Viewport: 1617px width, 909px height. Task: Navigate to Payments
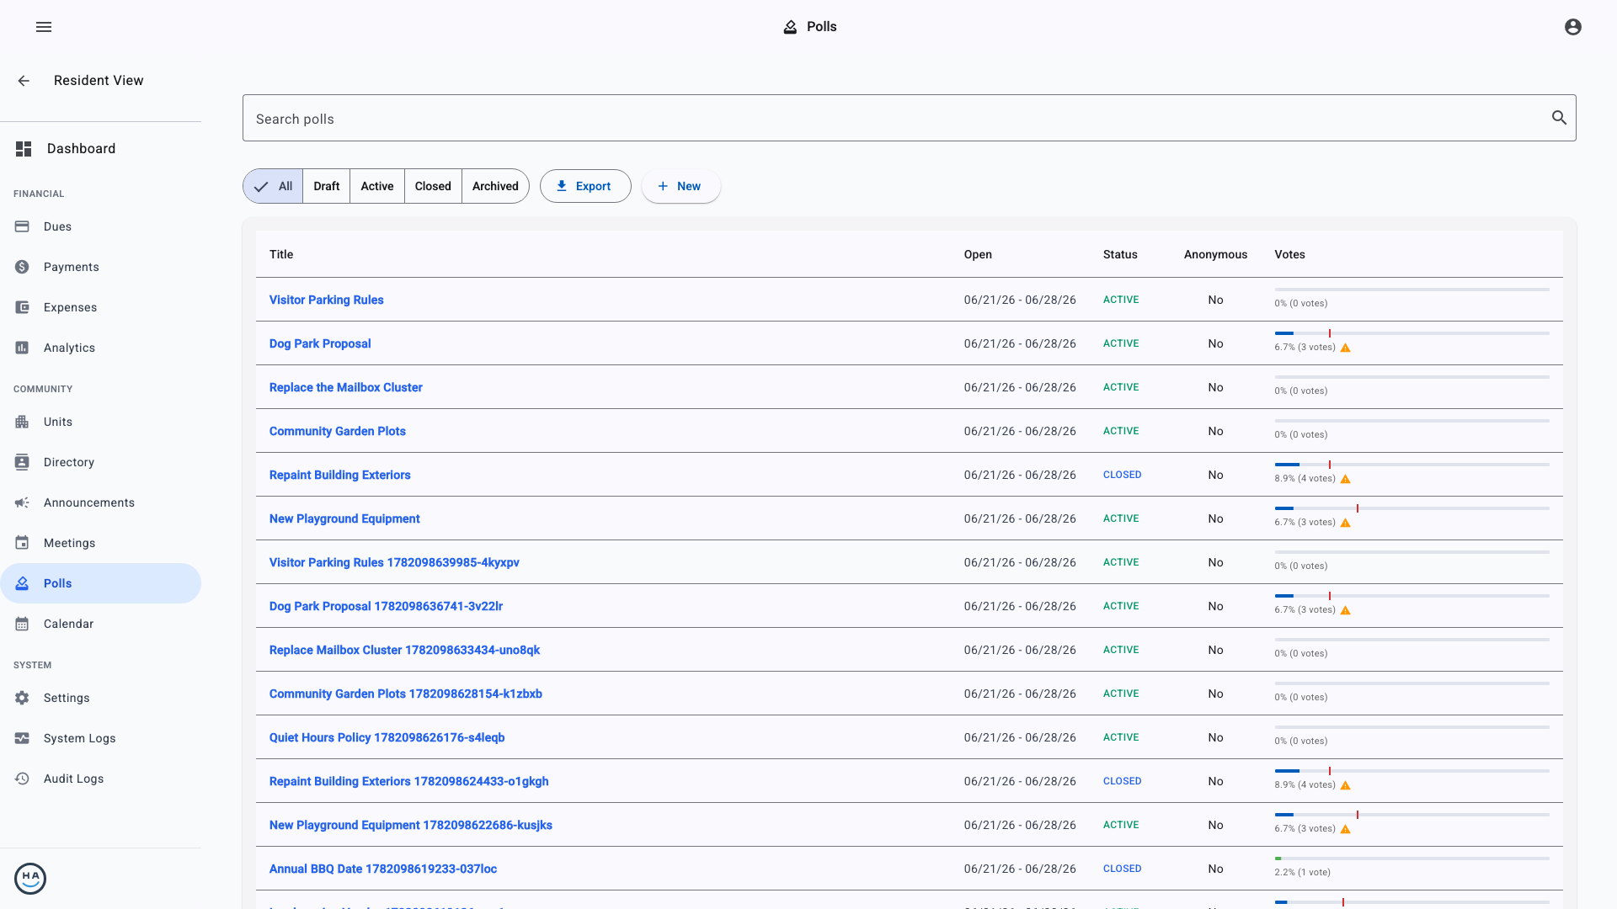pos(101,267)
